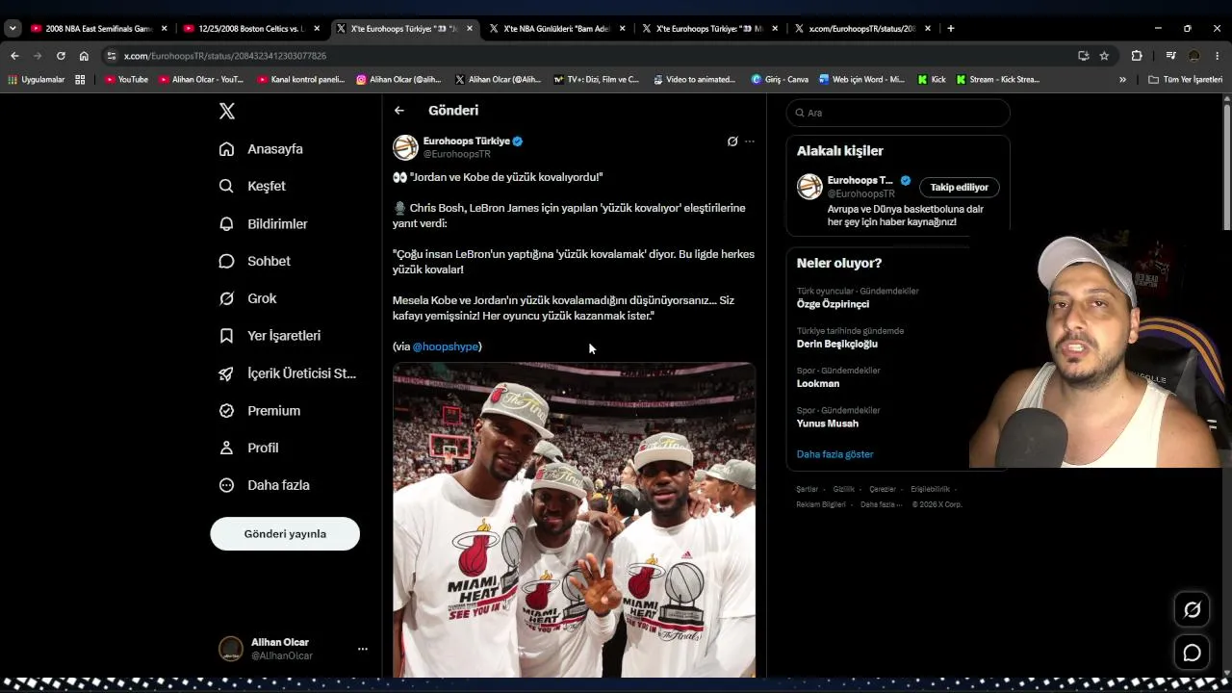Open the Kanal kontrol paneli bookmark

[x=300, y=80]
